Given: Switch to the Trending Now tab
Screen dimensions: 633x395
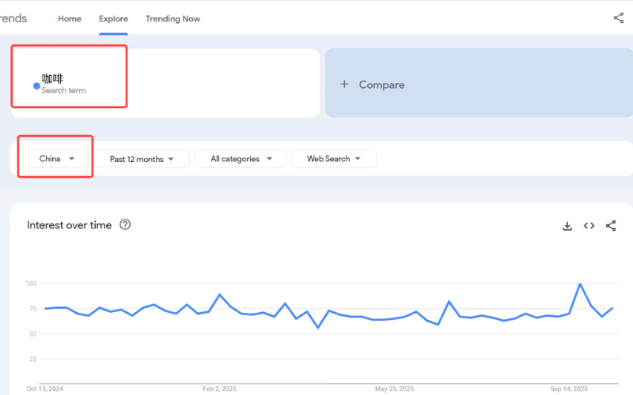Looking at the screenshot, I should [x=172, y=19].
